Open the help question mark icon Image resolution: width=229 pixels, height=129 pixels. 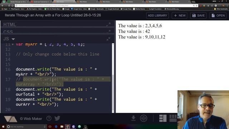[x=49, y=118]
